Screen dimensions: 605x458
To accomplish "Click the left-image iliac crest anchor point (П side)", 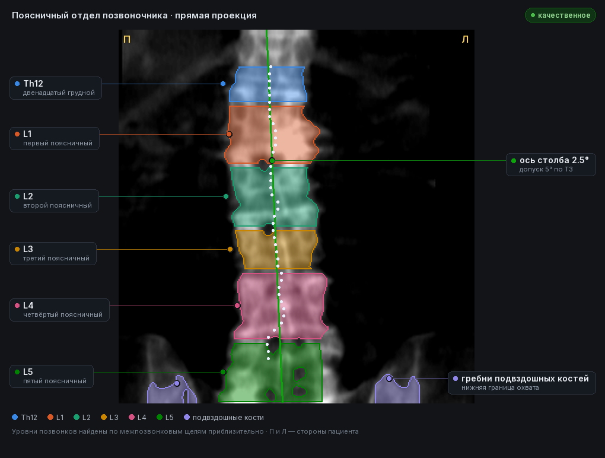I will tap(177, 383).
